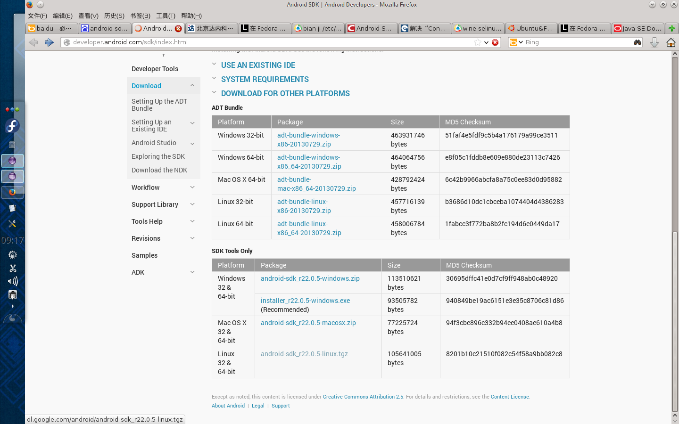
Task: Open the scissors clipboard icon in dock
Action: coord(13,268)
